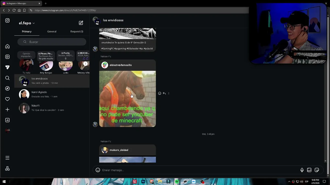Switch to the General inbox tab
330x185 pixels.
tap(52, 31)
